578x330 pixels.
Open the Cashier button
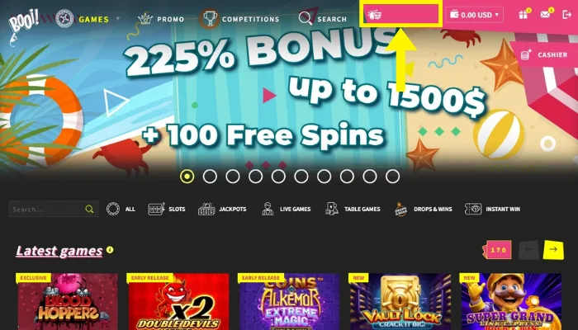pyautogui.click(x=544, y=55)
